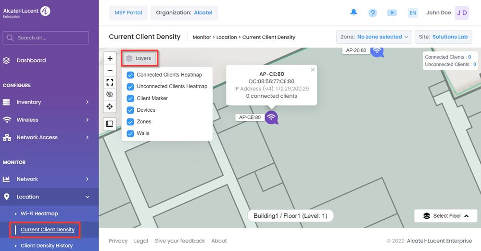This screenshot has width=481, height=251.
Task: Click the crosshair recenter map icon
Action: coord(110,106)
